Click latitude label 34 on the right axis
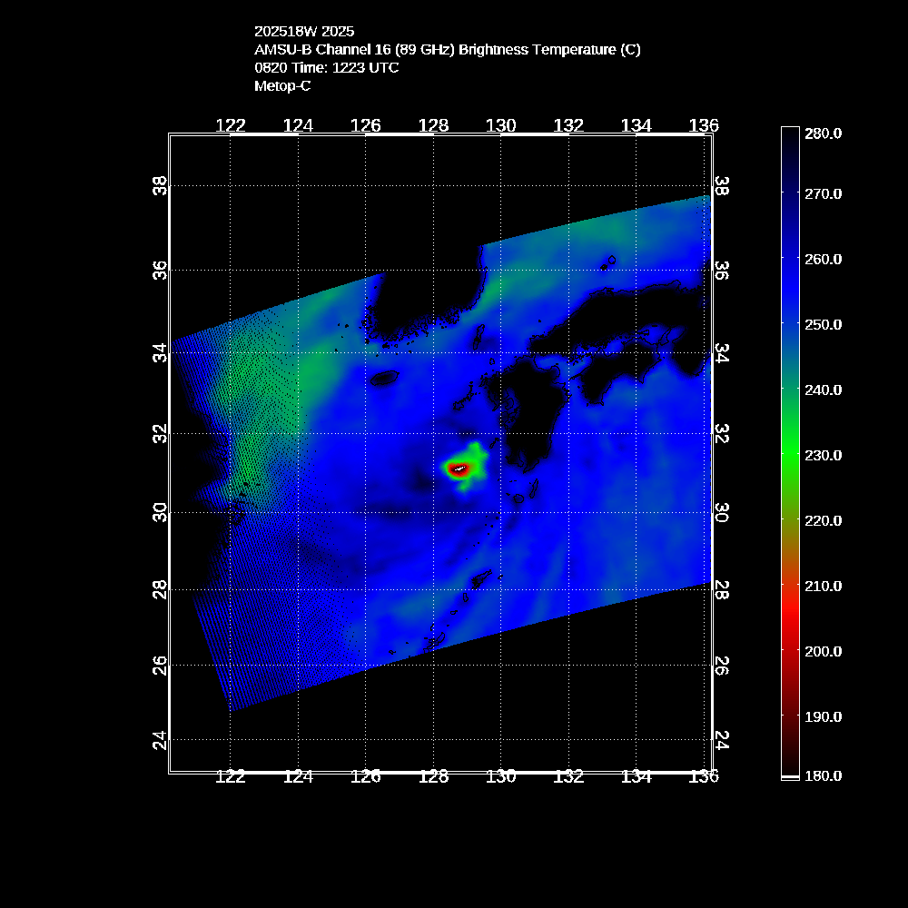The height and width of the screenshot is (908, 908). pos(722,352)
